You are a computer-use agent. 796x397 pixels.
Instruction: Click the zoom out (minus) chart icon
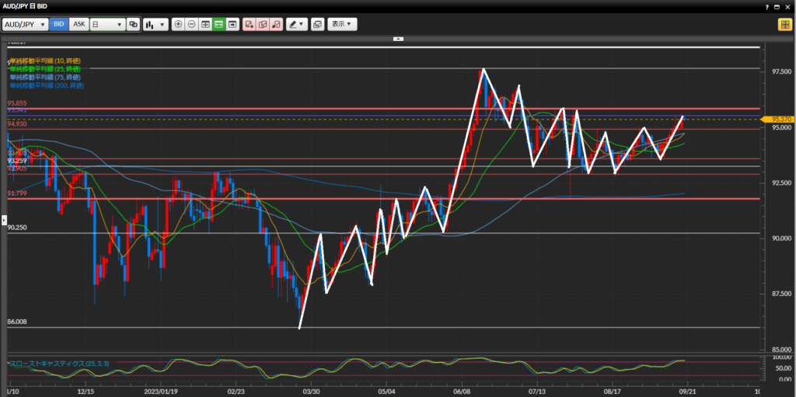(x=191, y=24)
